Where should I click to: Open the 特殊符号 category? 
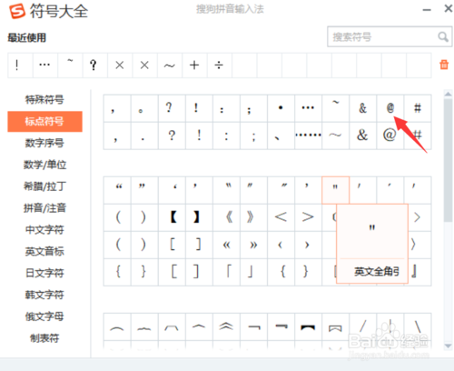44,99
